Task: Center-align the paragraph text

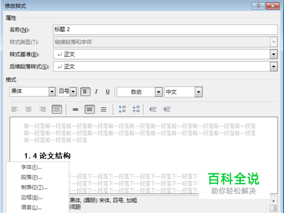Action: click(28, 109)
